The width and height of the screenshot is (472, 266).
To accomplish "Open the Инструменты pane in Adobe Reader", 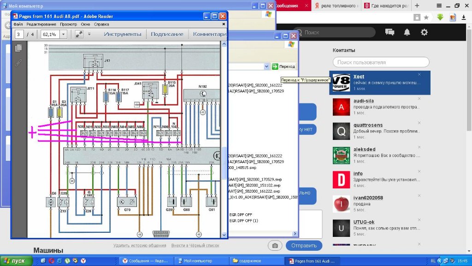I will pos(122,34).
